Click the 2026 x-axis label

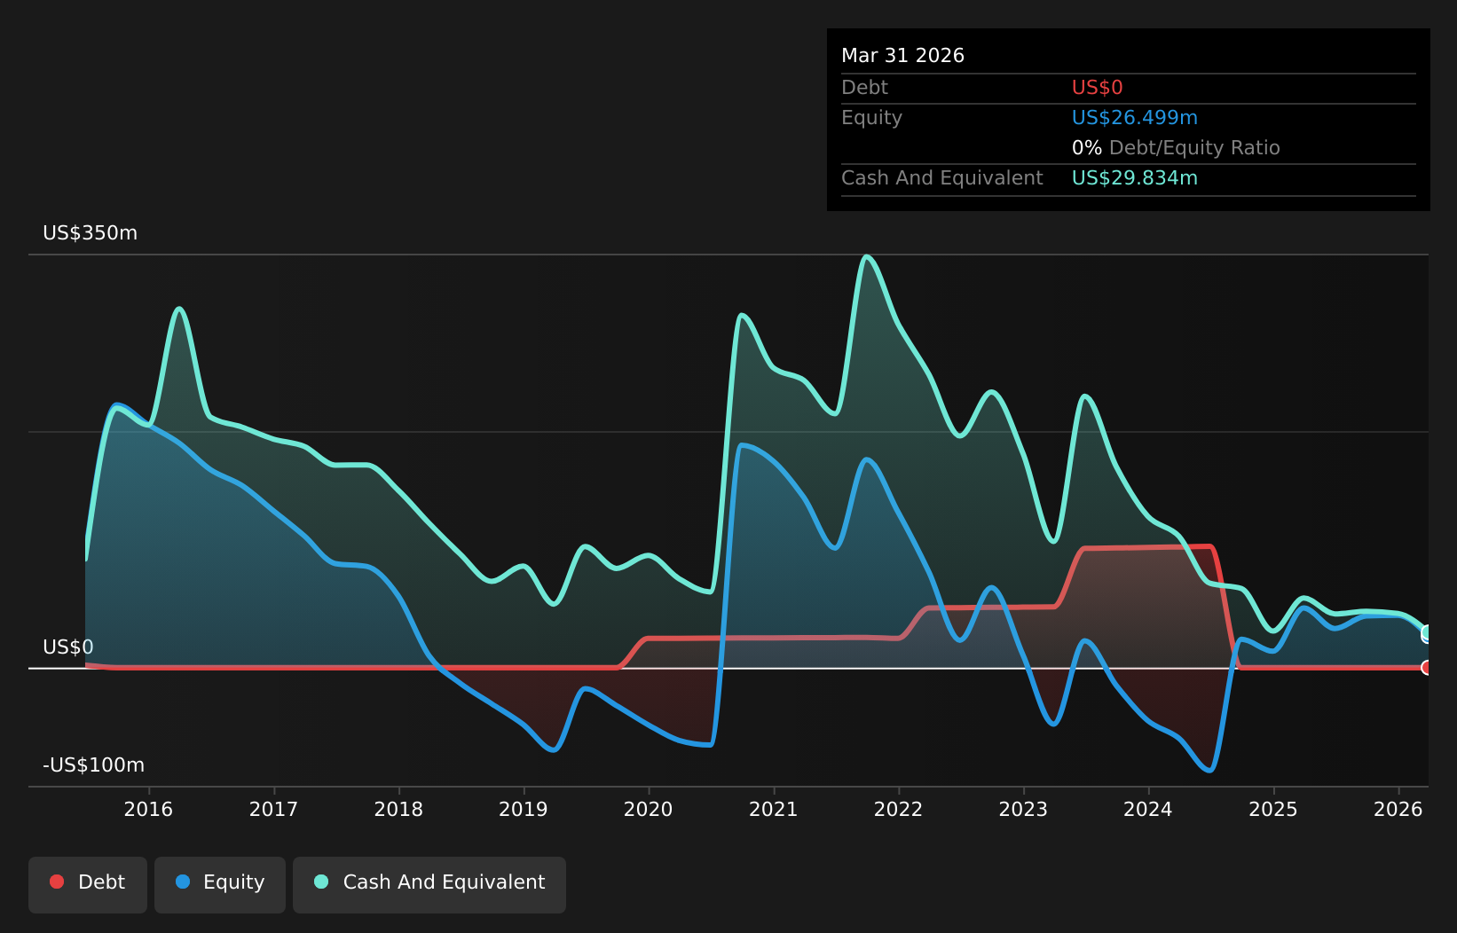[x=1398, y=809]
